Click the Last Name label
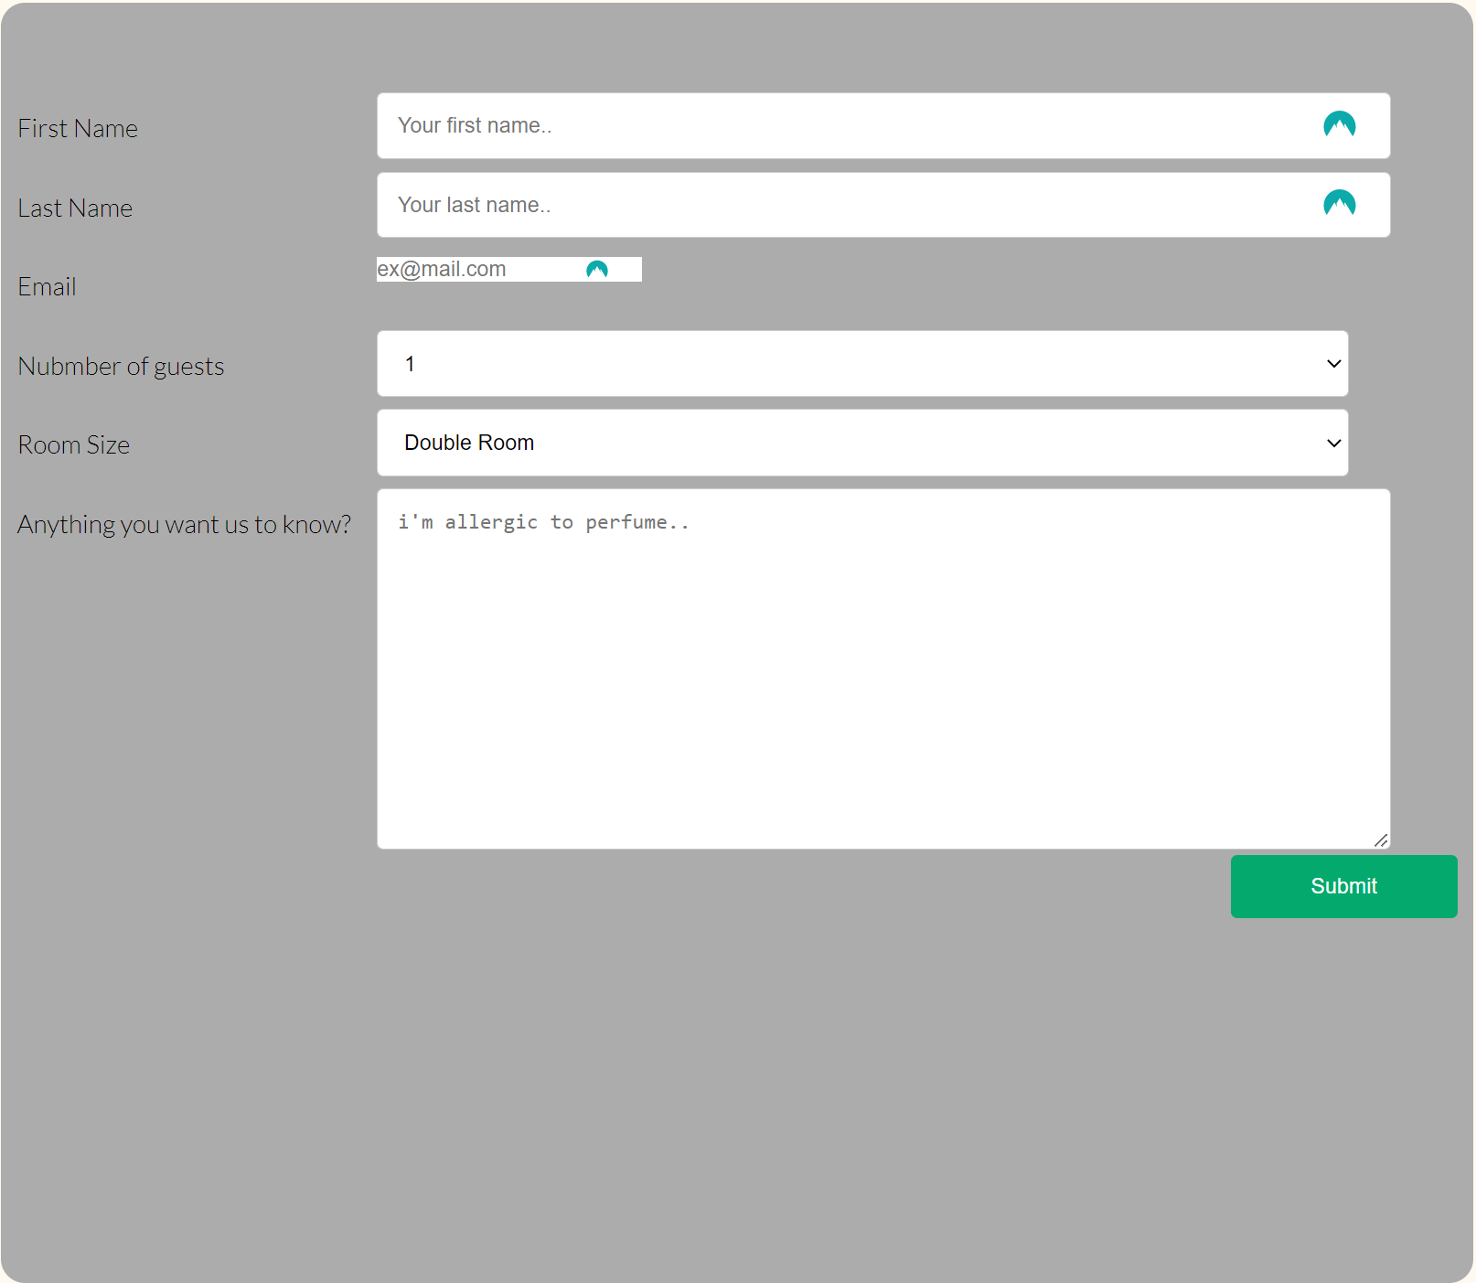Image resolution: width=1476 pixels, height=1283 pixels. [74, 208]
